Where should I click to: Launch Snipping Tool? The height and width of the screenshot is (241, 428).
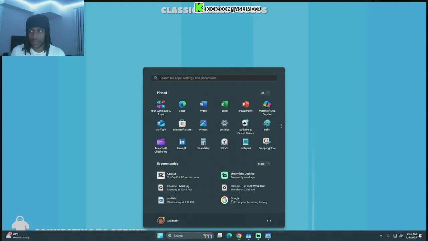tap(267, 144)
